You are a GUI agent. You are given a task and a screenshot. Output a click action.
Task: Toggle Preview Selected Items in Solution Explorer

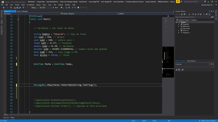point(209,14)
